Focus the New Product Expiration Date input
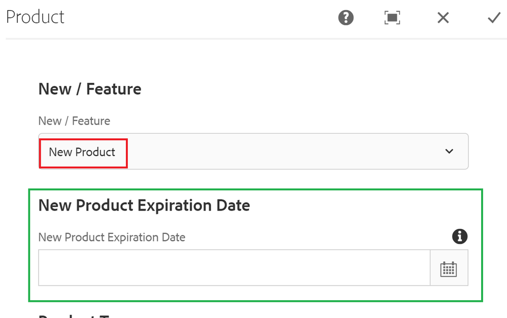 point(233,268)
